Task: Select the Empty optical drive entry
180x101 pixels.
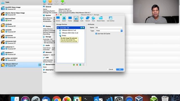Action: click(63, 36)
